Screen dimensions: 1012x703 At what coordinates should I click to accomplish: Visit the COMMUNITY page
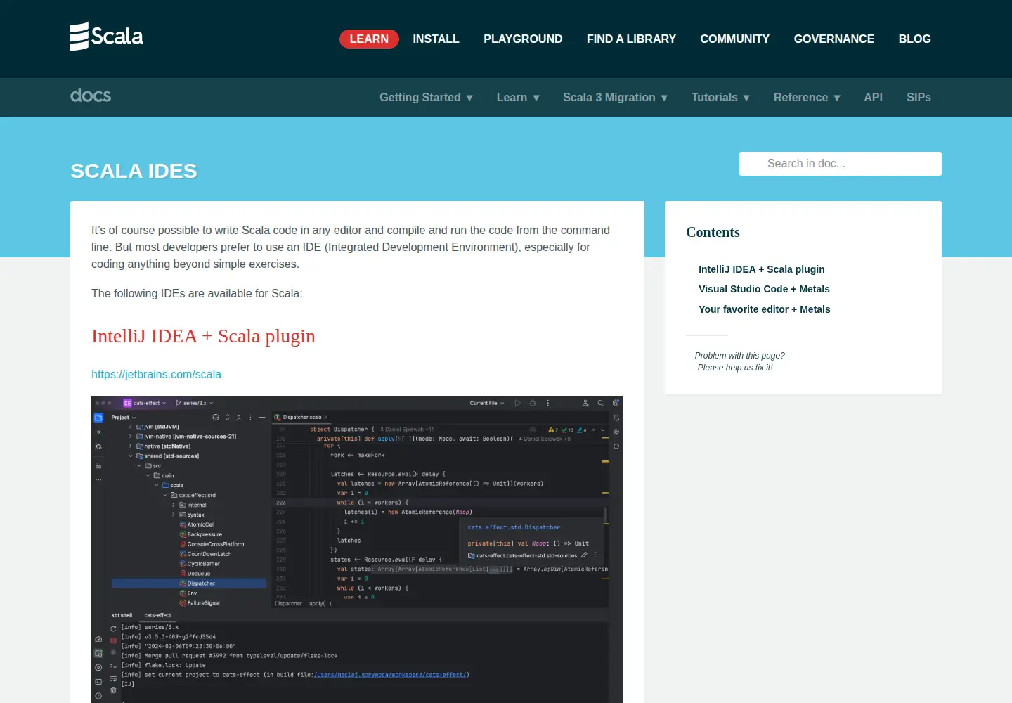click(x=734, y=39)
